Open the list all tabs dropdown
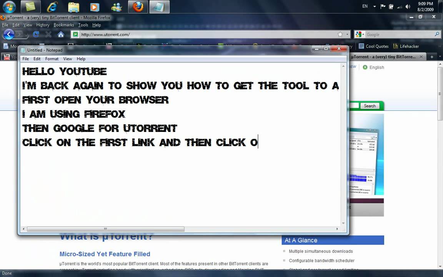This screenshot has width=443, height=277. tap(440, 57)
